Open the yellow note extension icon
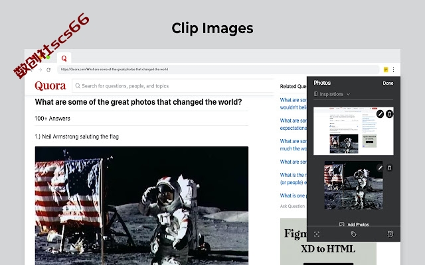 pyautogui.click(x=386, y=70)
